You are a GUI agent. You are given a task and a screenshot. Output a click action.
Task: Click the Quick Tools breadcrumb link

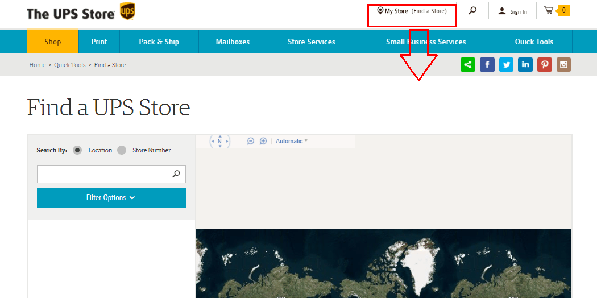70,65
